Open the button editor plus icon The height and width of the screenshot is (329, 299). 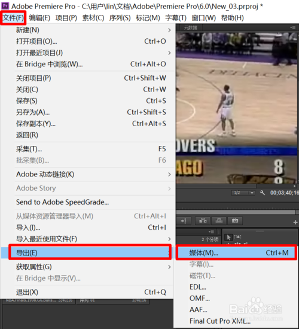click(x=295, y=222)
